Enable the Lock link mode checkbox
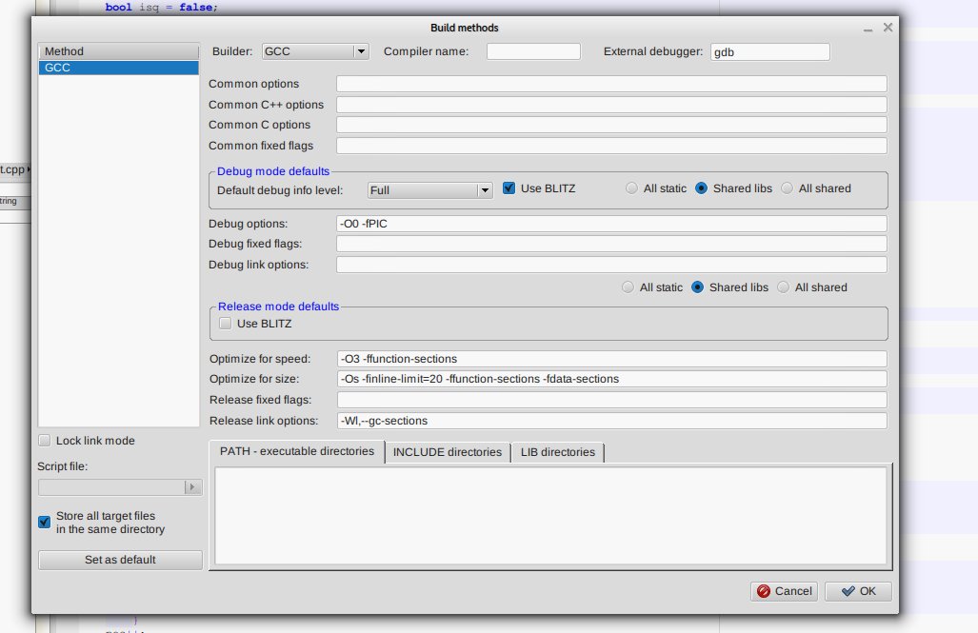This screenshot has height=633, width=978. 45,441
